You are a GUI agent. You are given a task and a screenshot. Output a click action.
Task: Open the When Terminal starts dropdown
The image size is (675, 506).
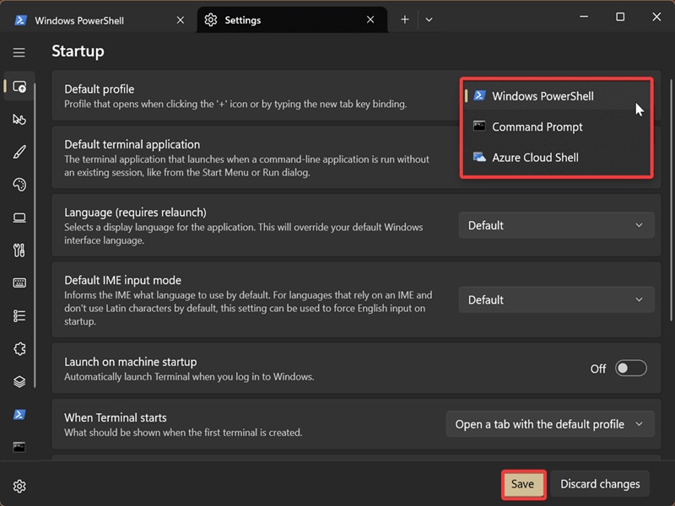coord(550,424)
